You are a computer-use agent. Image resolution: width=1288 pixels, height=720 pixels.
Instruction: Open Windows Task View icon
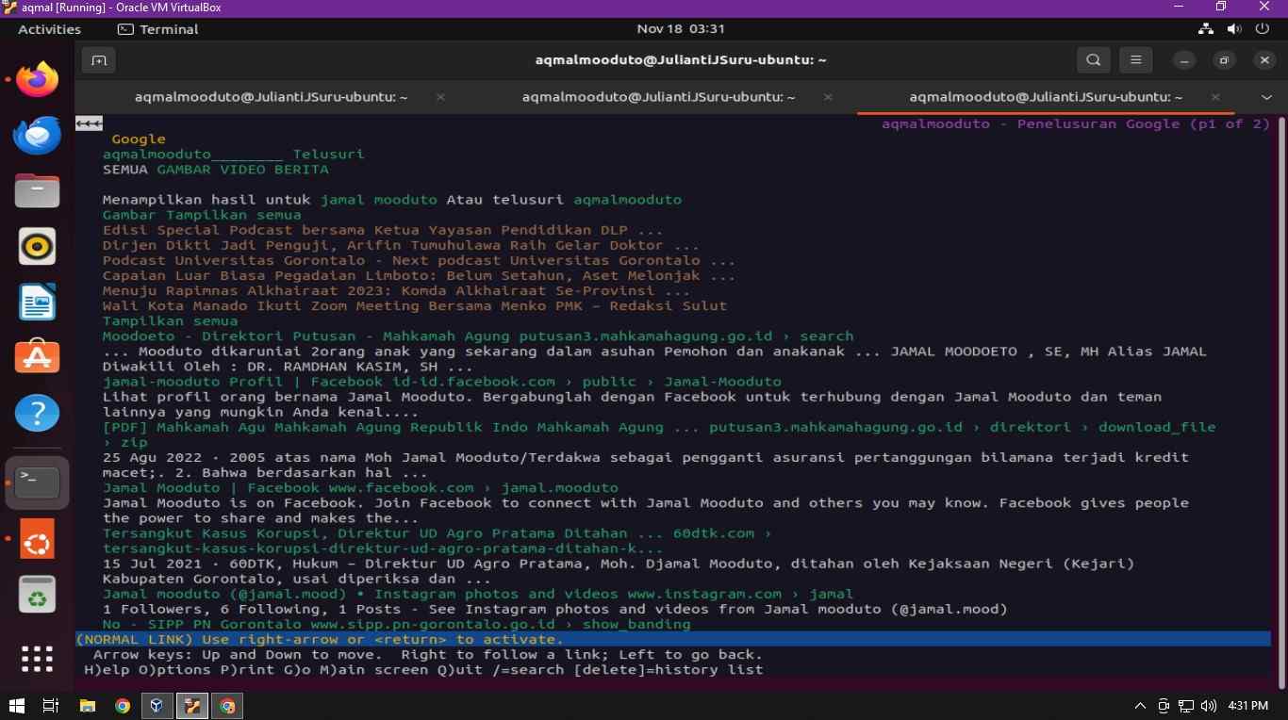(51, 705)
